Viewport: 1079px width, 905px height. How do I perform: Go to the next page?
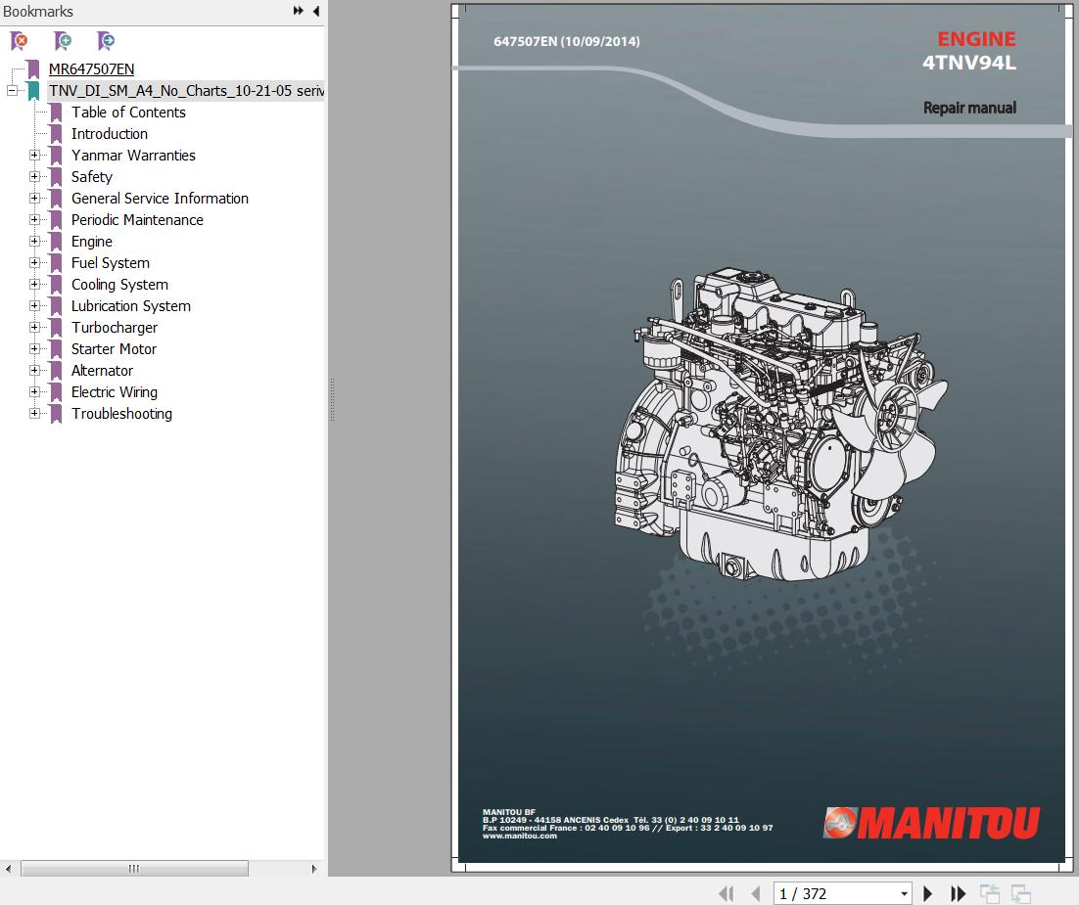pyautogui.click(x=927, y=893)
